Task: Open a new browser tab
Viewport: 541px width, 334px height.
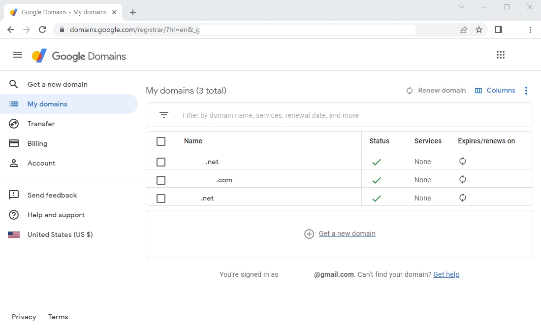Action: click(x=133, y=12)
